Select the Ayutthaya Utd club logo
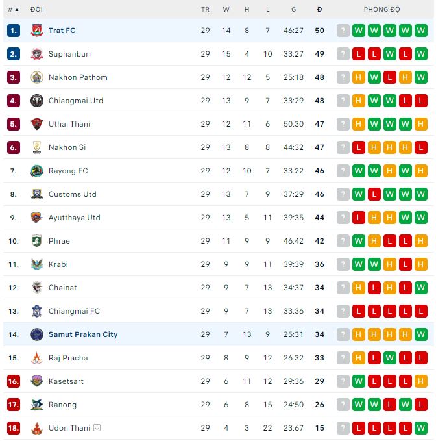 36,218
